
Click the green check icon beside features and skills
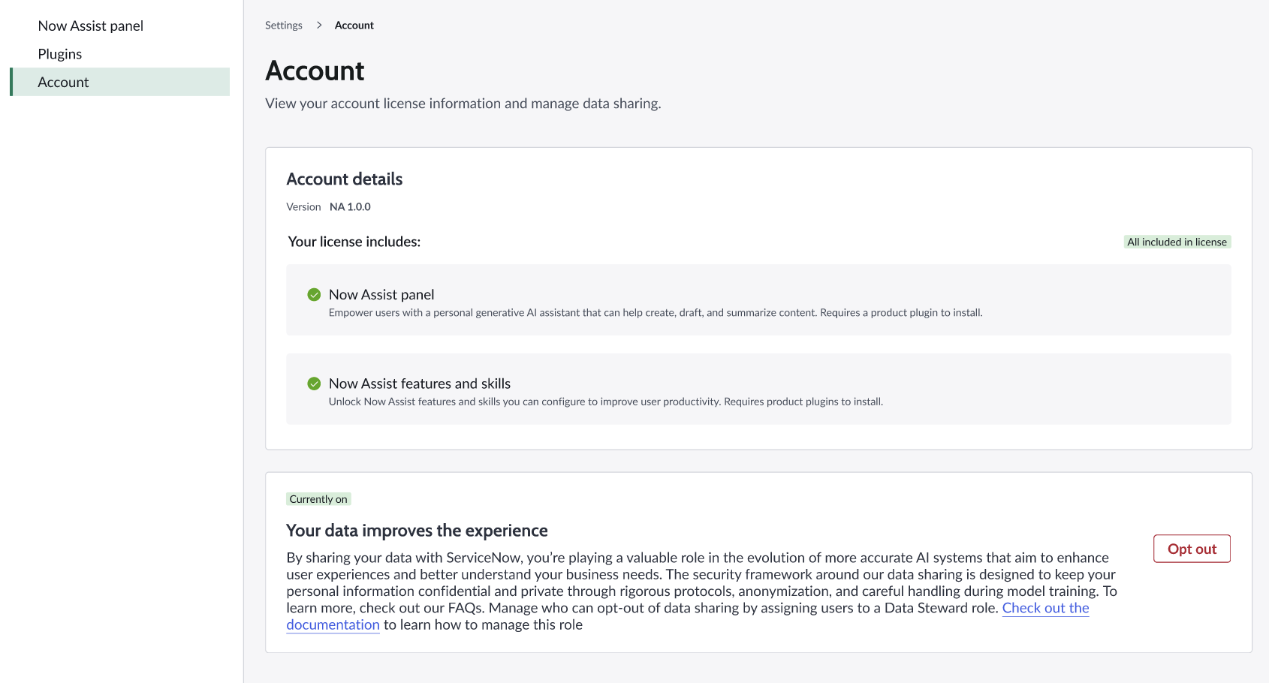pos(314,384)
